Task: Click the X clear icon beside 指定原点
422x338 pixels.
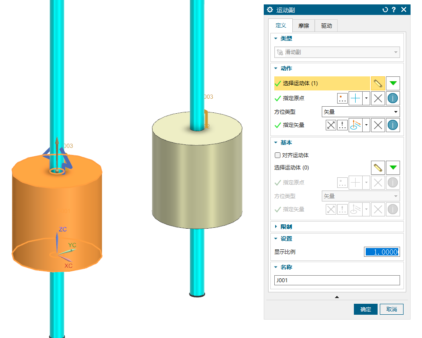Action: pyautogui.click(x=378, y=98)
